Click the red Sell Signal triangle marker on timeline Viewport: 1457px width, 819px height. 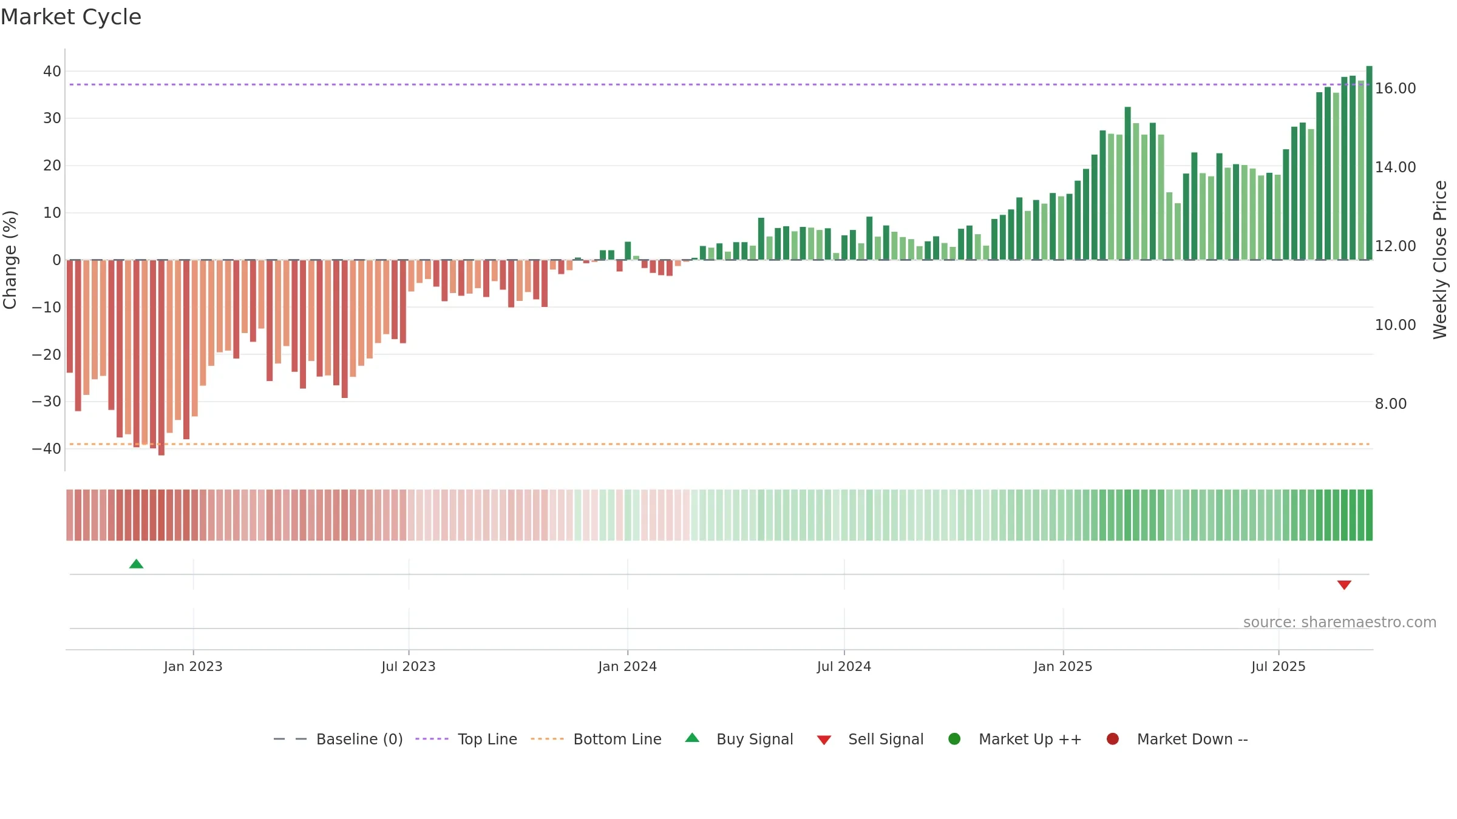[1344, 585]
